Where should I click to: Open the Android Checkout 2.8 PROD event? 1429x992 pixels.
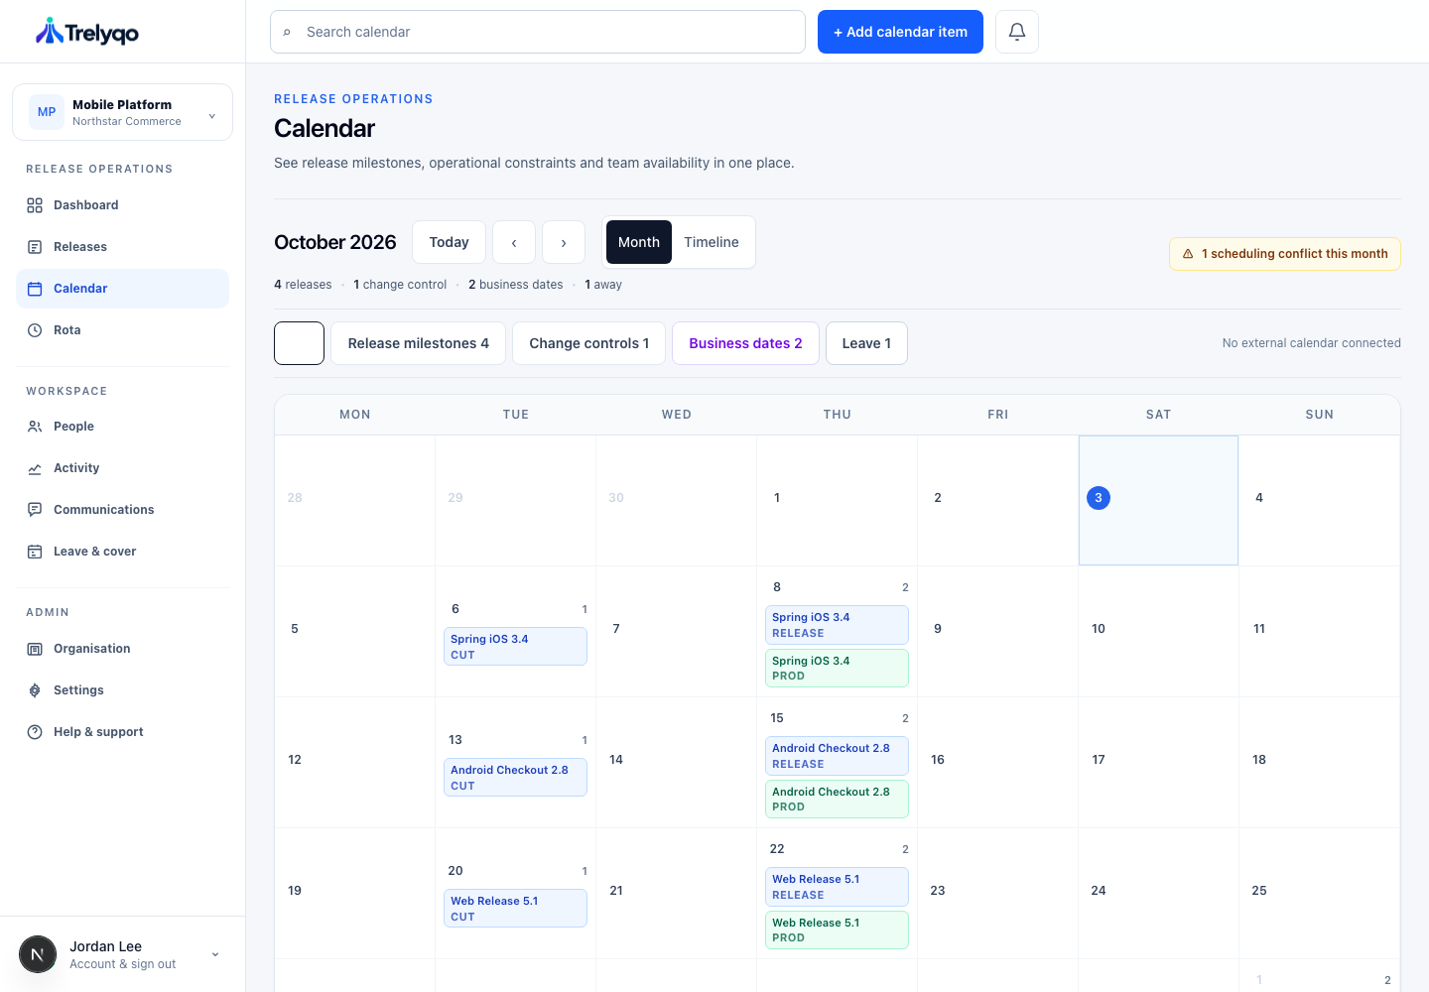click(837, 800)
